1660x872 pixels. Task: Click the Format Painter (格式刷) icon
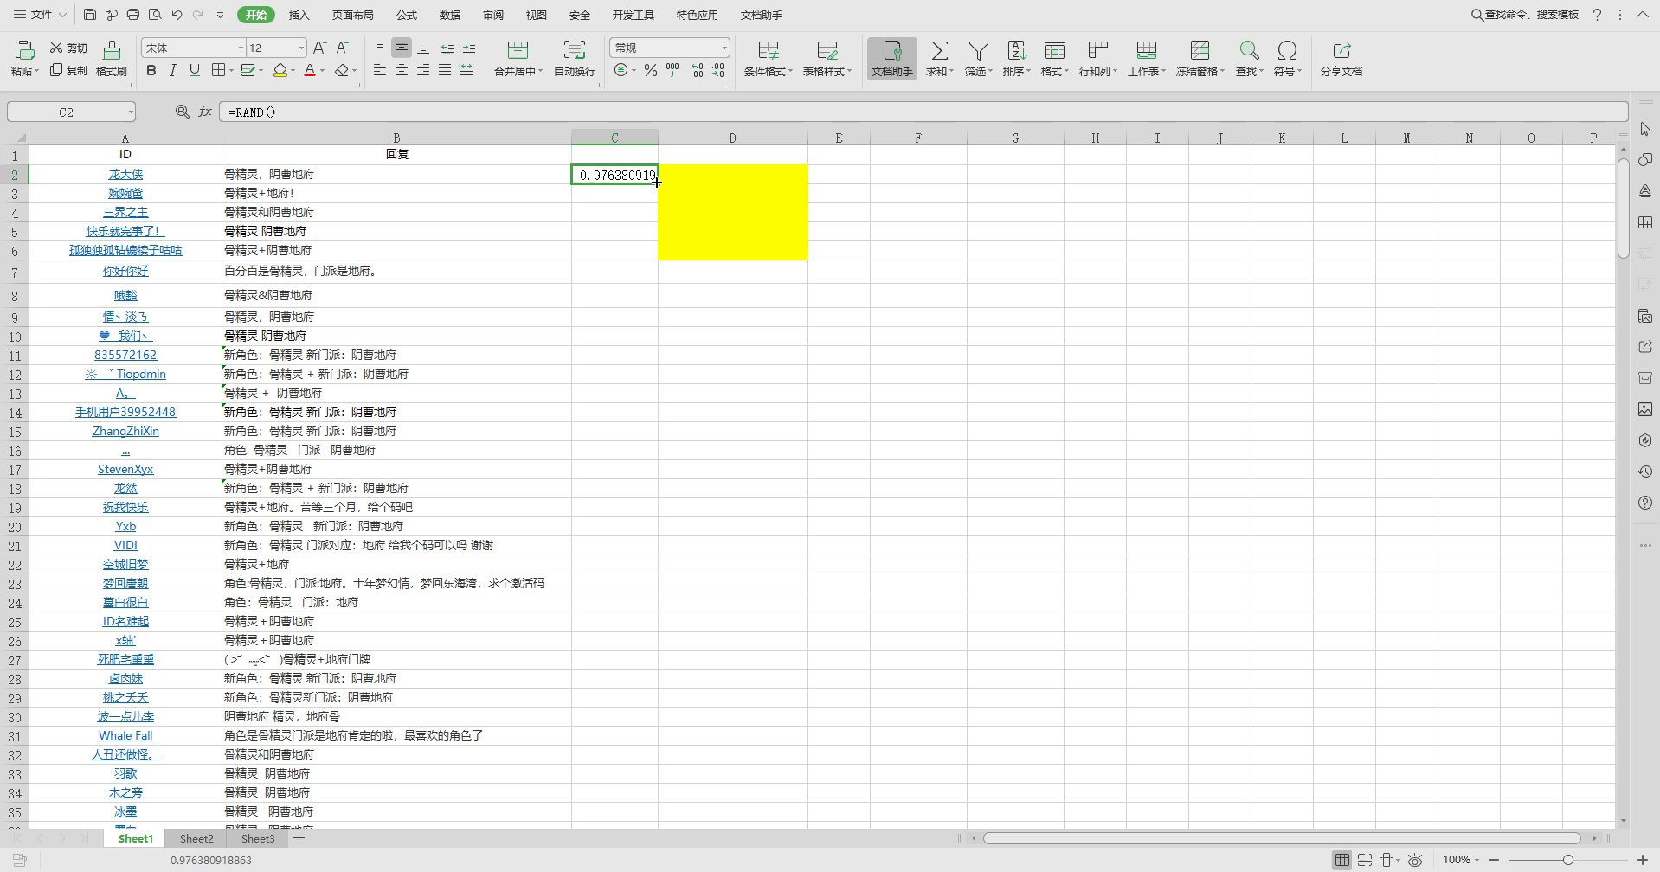[111, 50]
